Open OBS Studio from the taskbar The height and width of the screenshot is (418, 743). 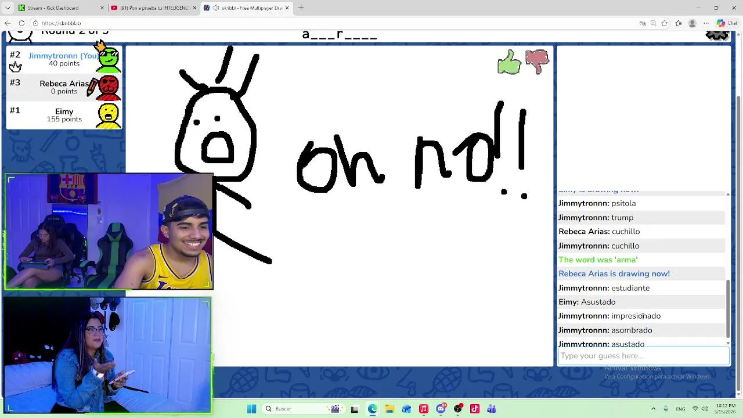(x=458, y=409)
